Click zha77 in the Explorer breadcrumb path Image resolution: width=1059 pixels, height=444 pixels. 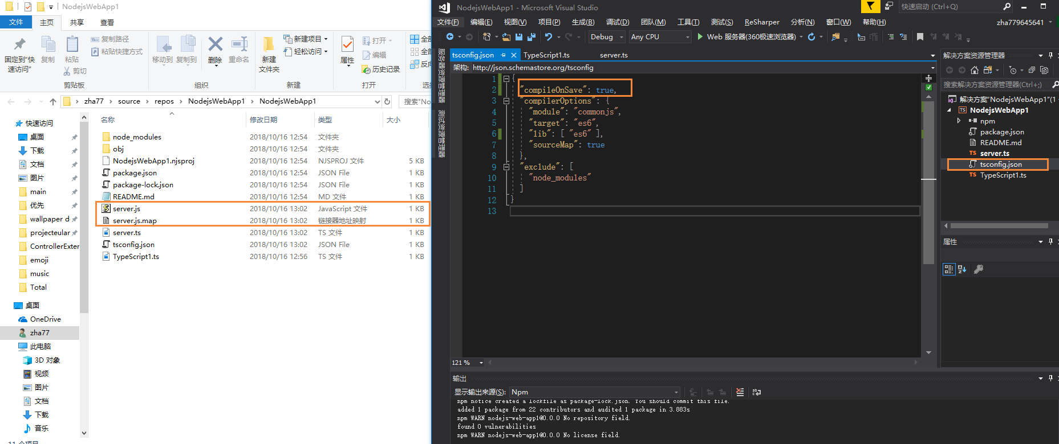point(94,101)
